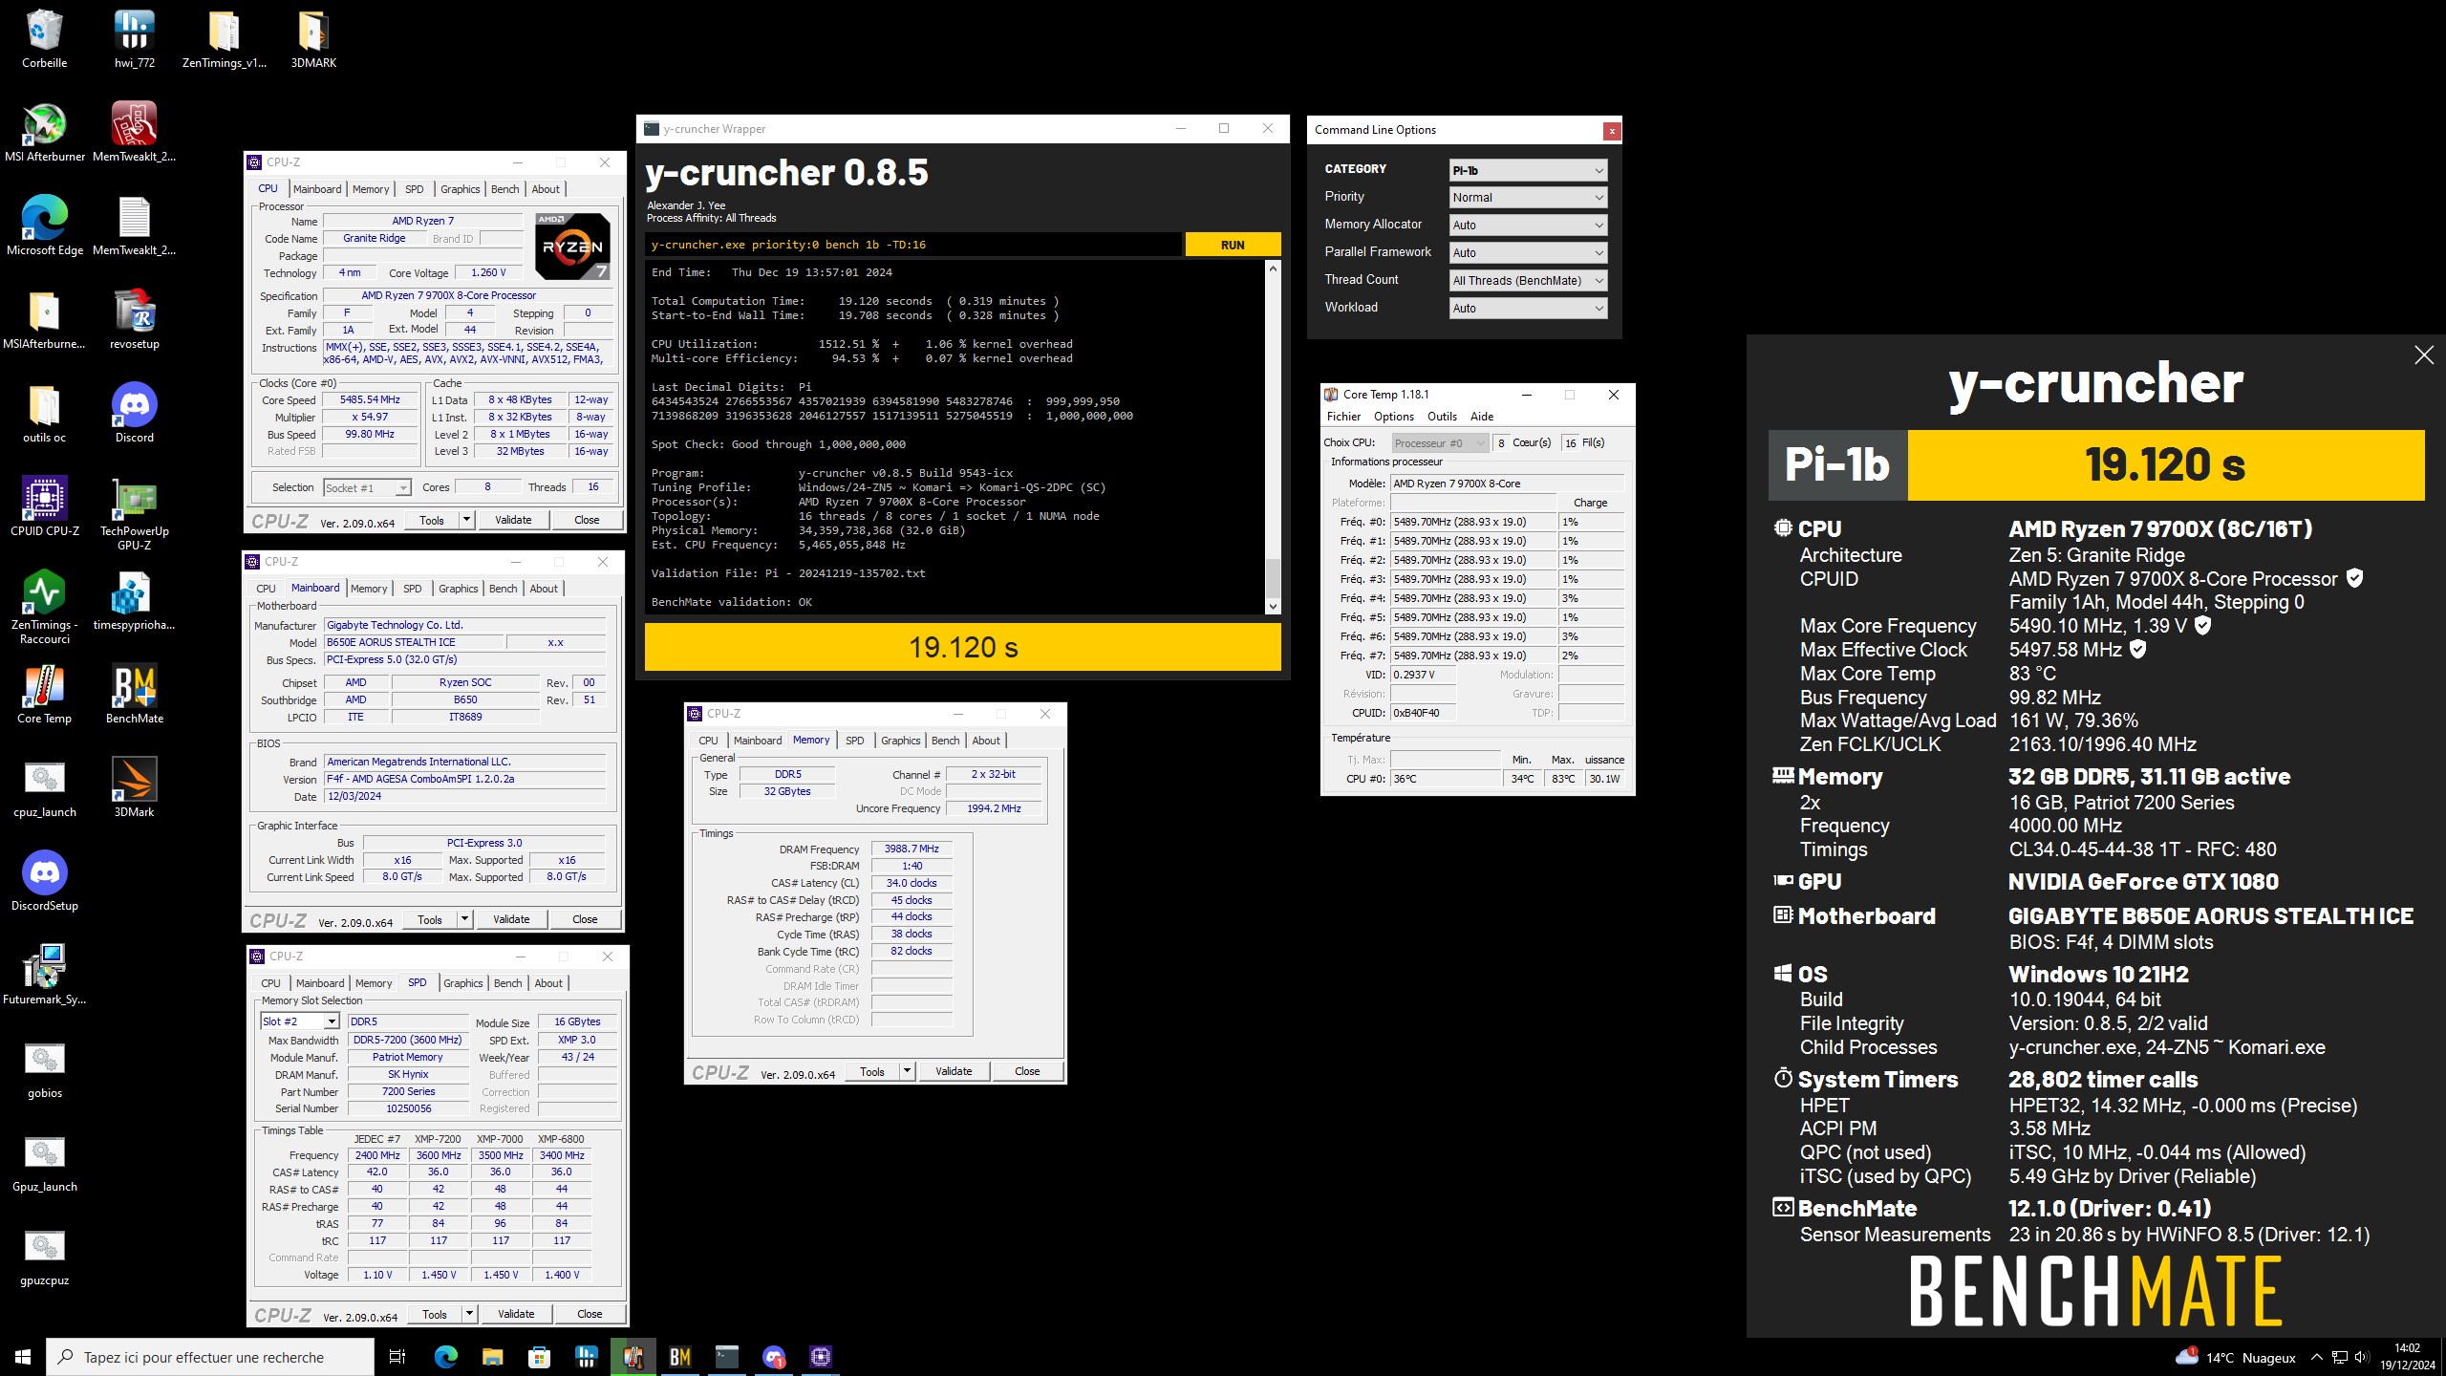Viewport: 2446px width, 1376px height.
Task: Open Futuremark_Sy installer icon
Action: [44, 975]
